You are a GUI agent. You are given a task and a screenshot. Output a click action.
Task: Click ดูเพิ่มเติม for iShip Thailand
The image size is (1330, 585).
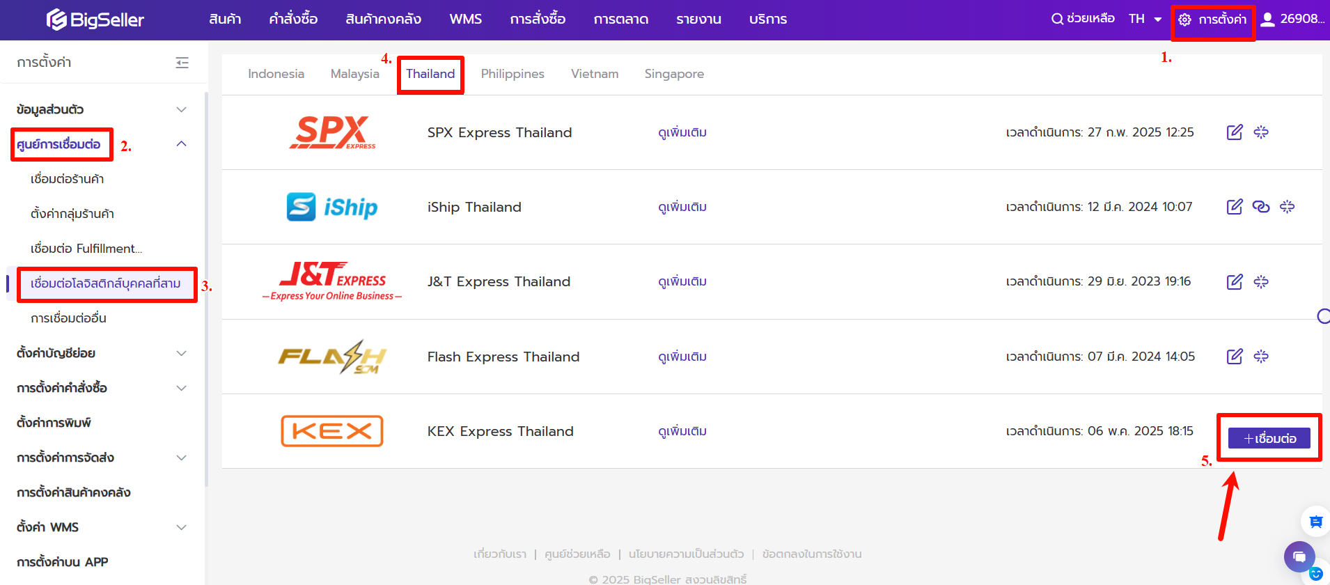682,207
